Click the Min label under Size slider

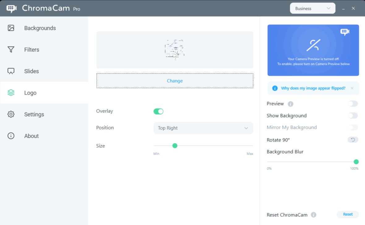click(x=156, y=153)
